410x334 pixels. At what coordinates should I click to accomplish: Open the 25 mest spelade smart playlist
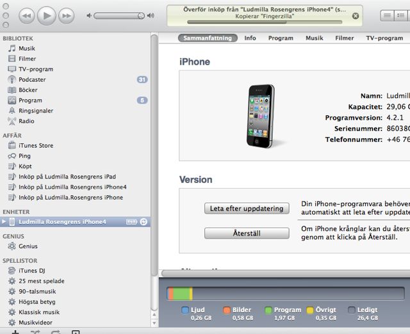pyautogui.click(x=41, y=281)
